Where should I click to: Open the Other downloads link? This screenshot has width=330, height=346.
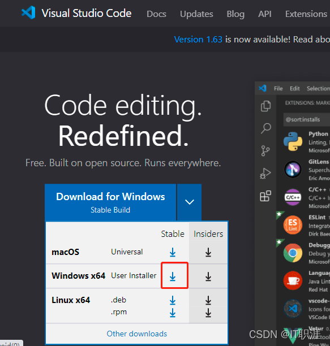coord(137,334)
